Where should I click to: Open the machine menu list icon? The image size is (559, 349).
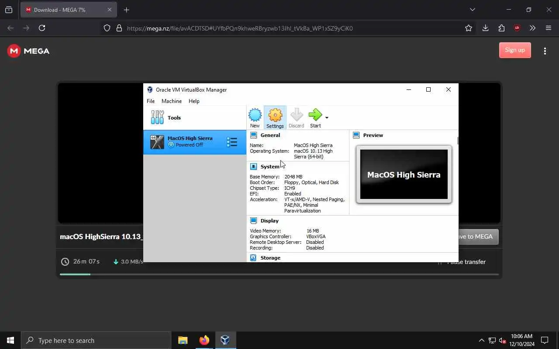point(232,142)
